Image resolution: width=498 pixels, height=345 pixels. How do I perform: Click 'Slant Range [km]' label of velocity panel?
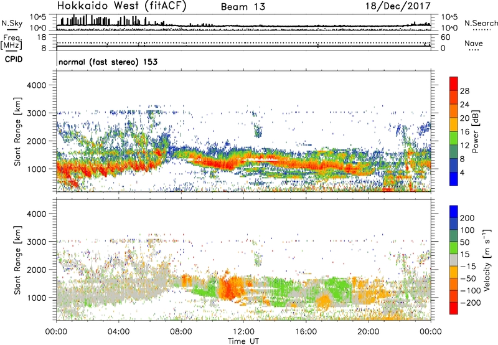(17, 260)
